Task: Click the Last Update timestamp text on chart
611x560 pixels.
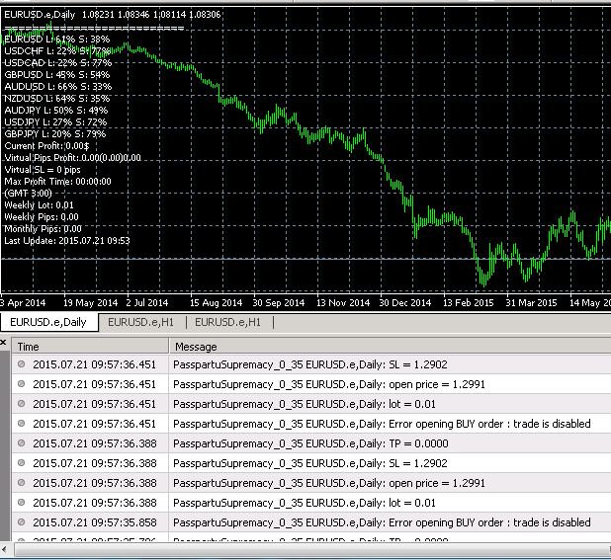Action: tap(67, 241)
